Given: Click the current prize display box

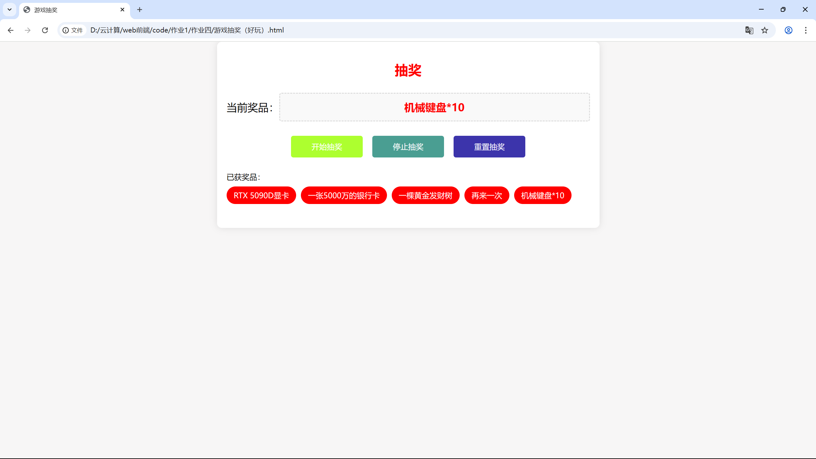Looking at the screenshot, I should click(434, 107).
